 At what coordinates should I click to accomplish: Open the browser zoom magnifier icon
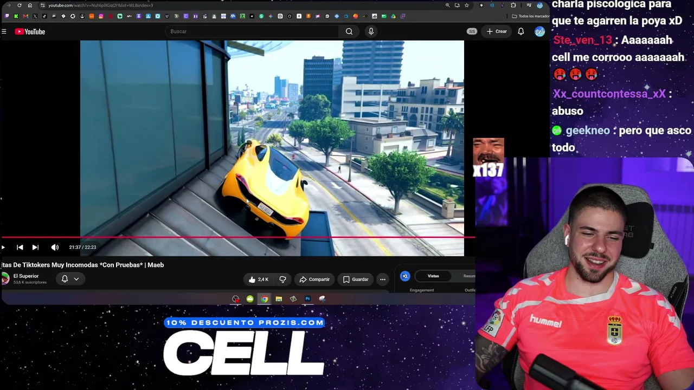(x=447, y=5)
